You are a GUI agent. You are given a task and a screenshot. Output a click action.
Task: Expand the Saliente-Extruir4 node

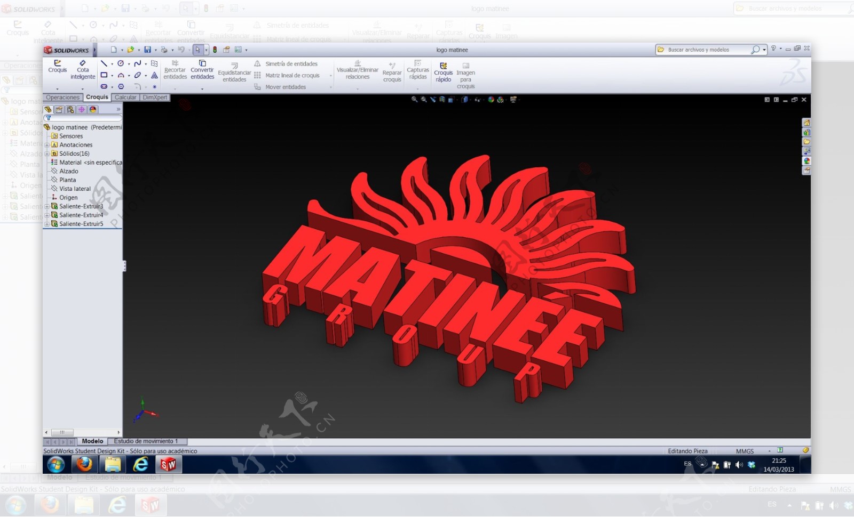[47, 215]
